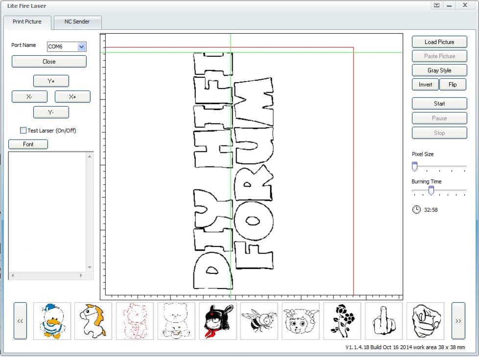Show next sample pictures with >> button
479x357 pixels.
(x=458, y=321)
